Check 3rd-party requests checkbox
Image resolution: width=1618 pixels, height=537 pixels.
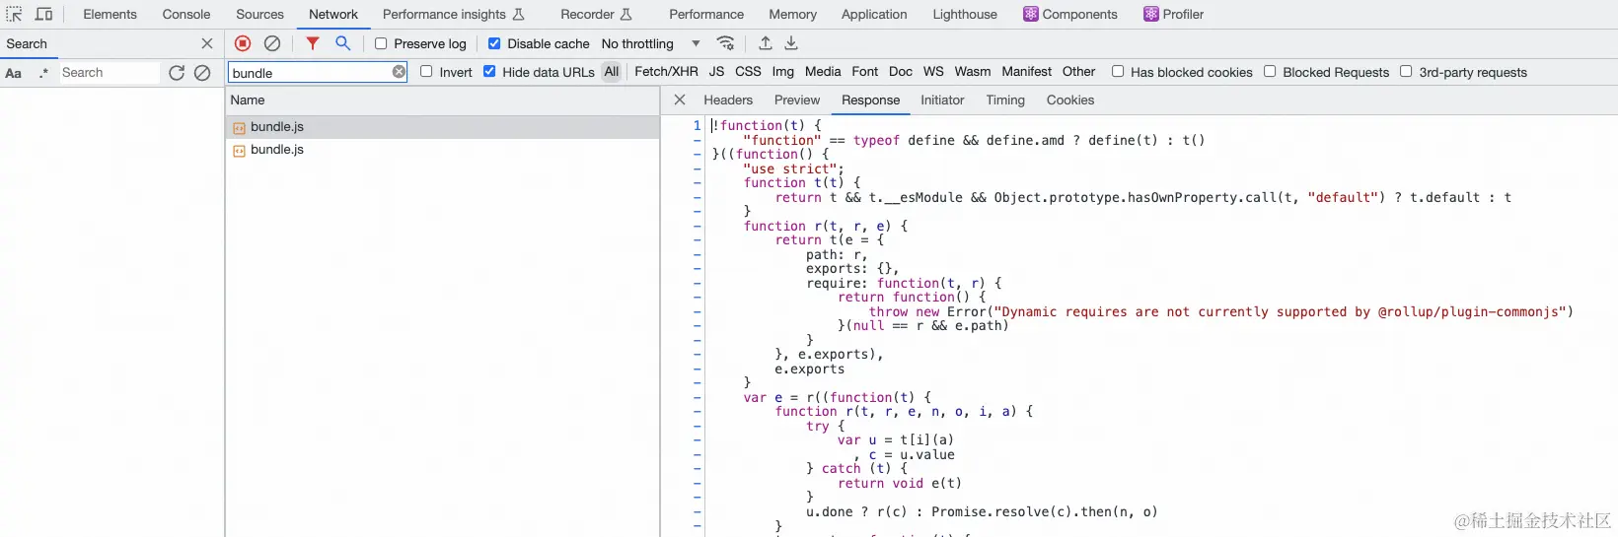(1406, 71)
